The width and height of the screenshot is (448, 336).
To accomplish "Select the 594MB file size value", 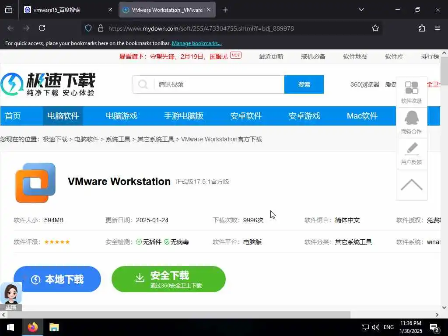I will (54, 220).
